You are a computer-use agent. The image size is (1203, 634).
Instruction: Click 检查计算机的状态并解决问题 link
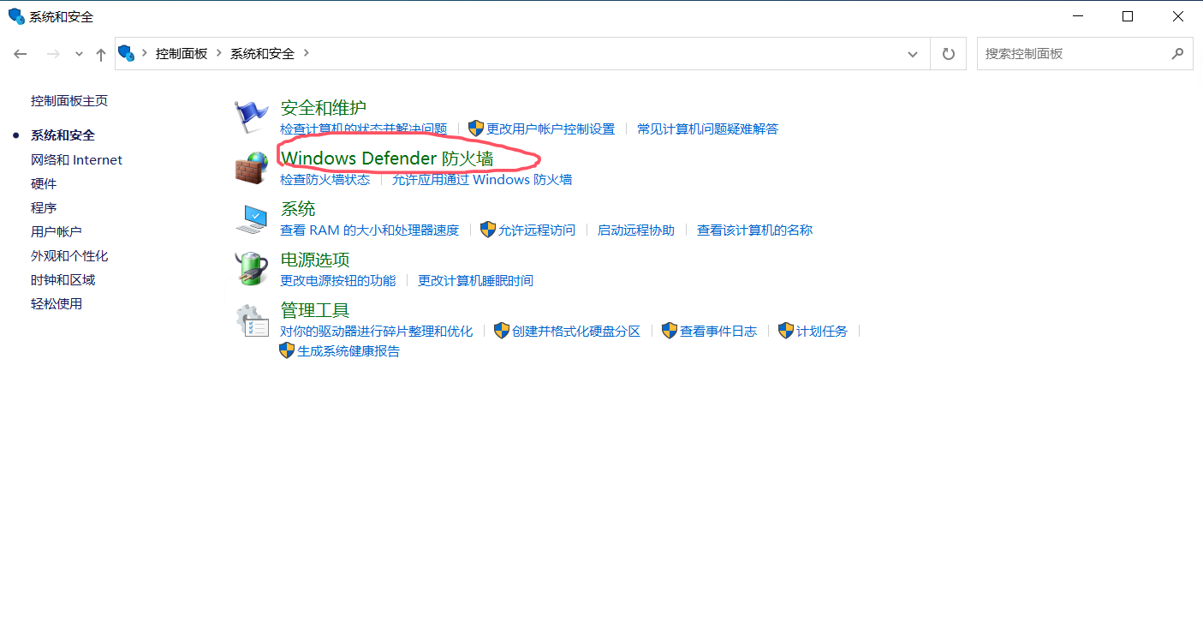click(x=364, y=129)
